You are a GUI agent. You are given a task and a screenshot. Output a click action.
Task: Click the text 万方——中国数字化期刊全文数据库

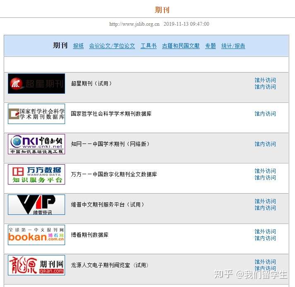(114, 174)
